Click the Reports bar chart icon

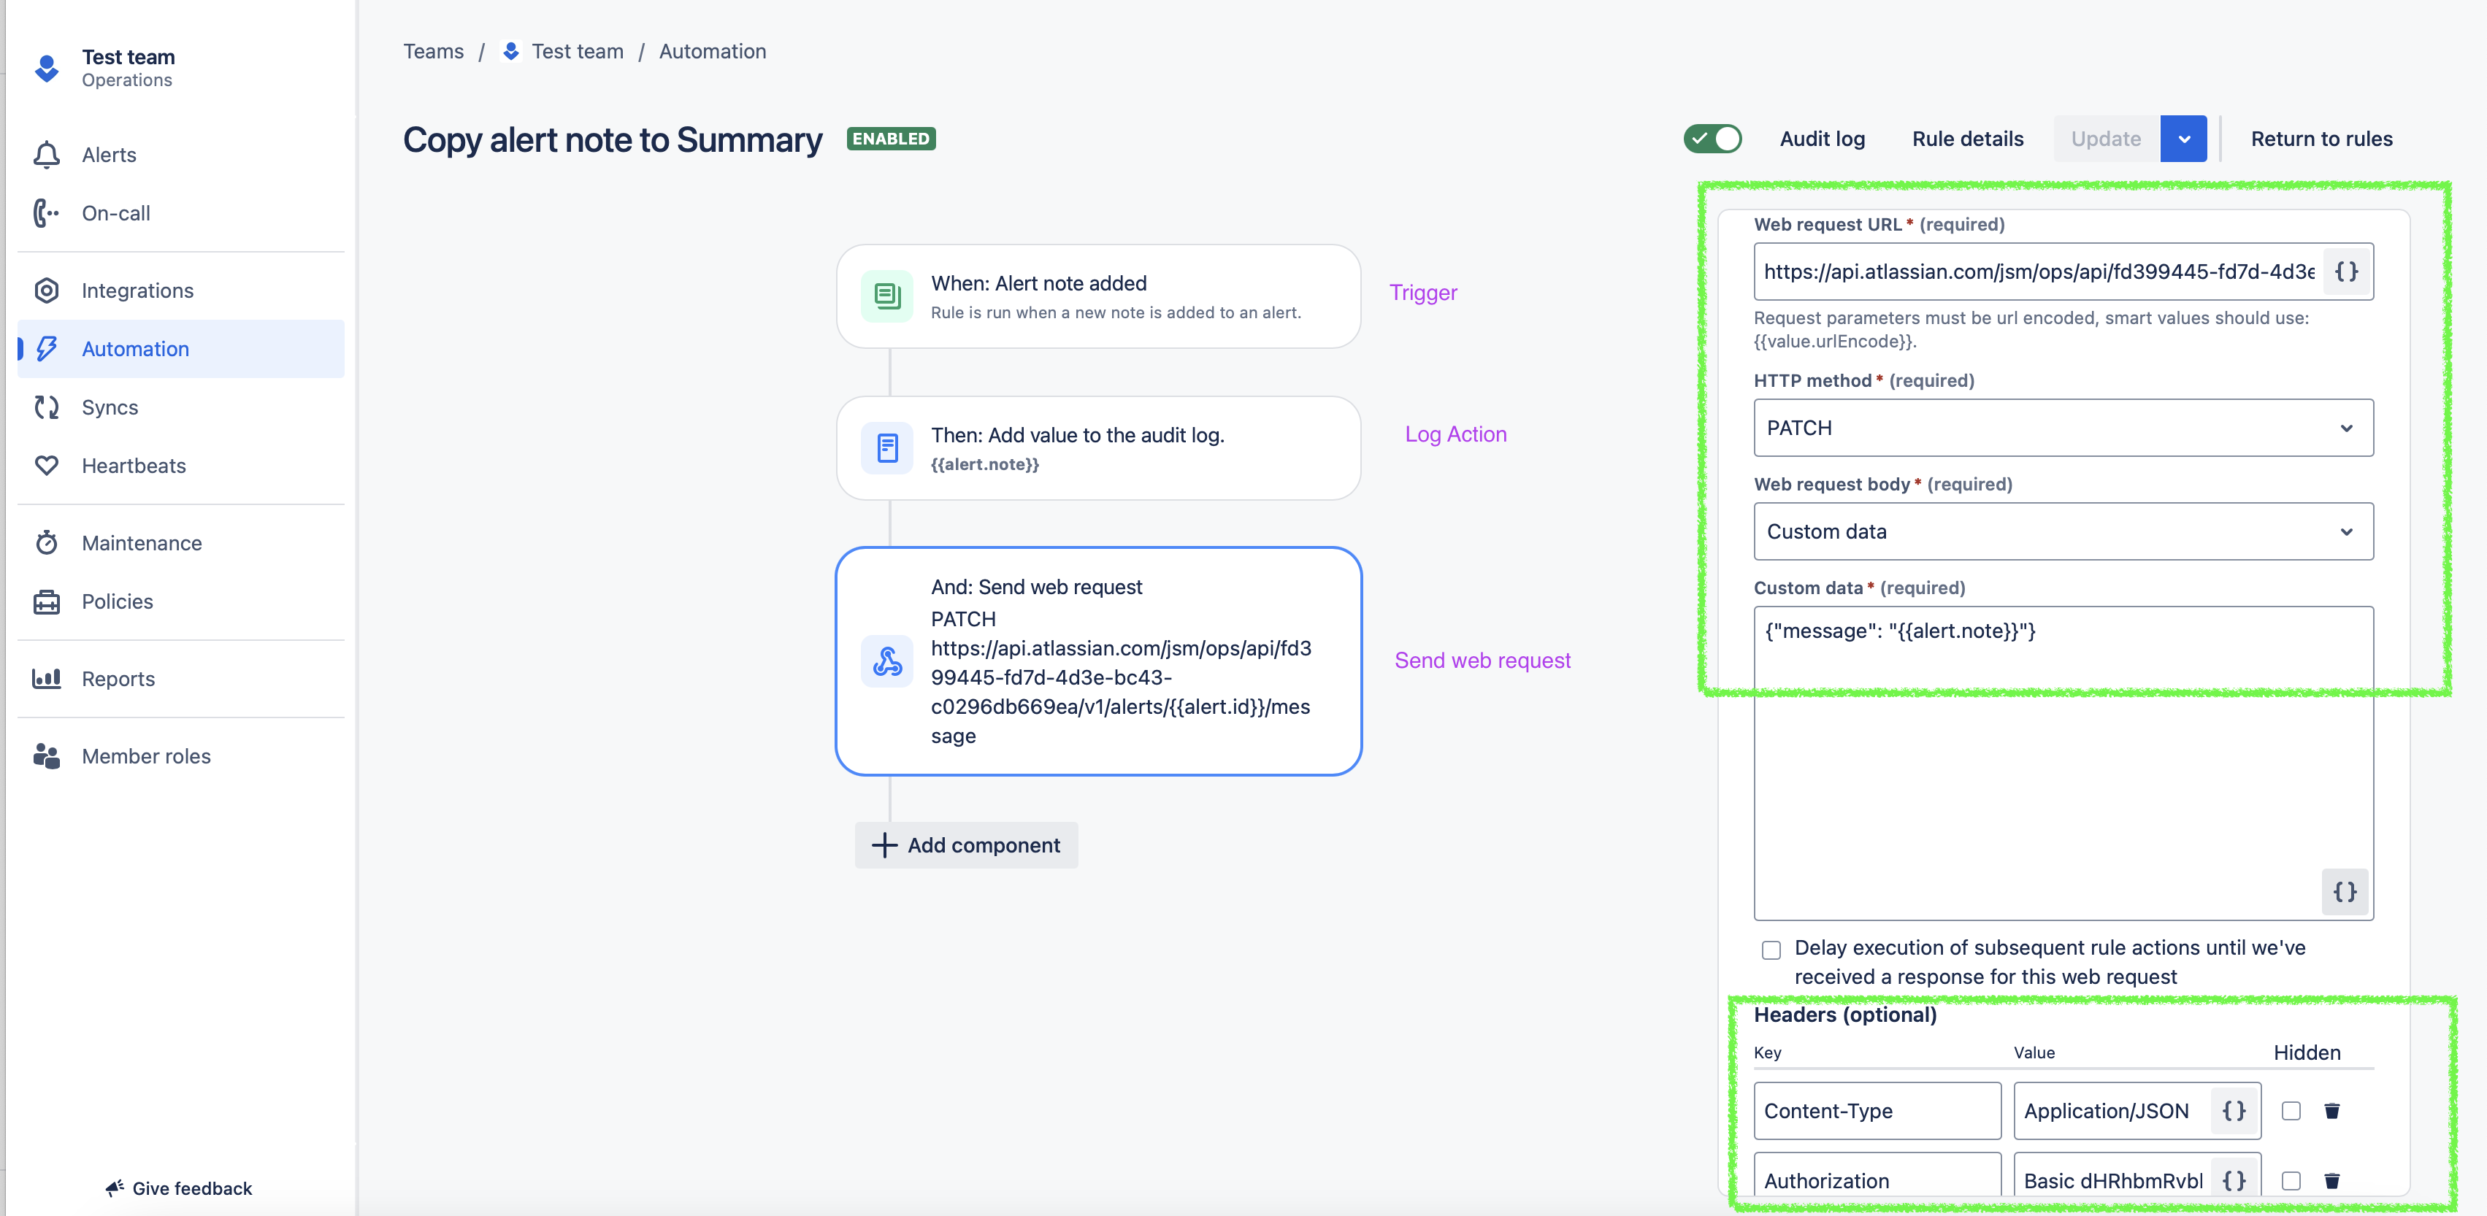tap(46, 679)
